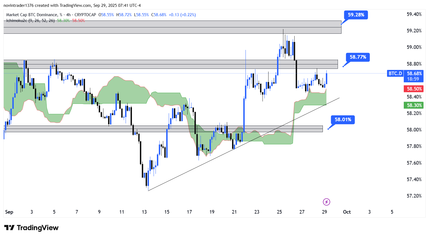Image resolution: width=429 pixels, height=238 pixels.
Task: Click the 4h timeframe in legend
Action: (68, 15)
